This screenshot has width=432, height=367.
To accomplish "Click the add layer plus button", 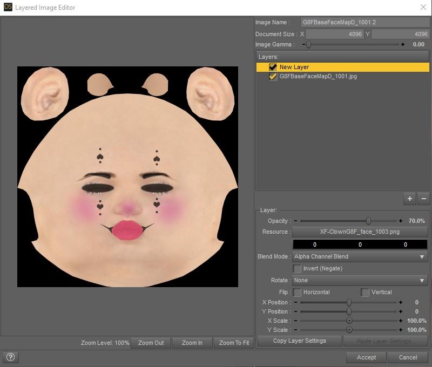I will (410, 199).
